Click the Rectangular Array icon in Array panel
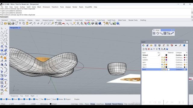 [154, 33]
